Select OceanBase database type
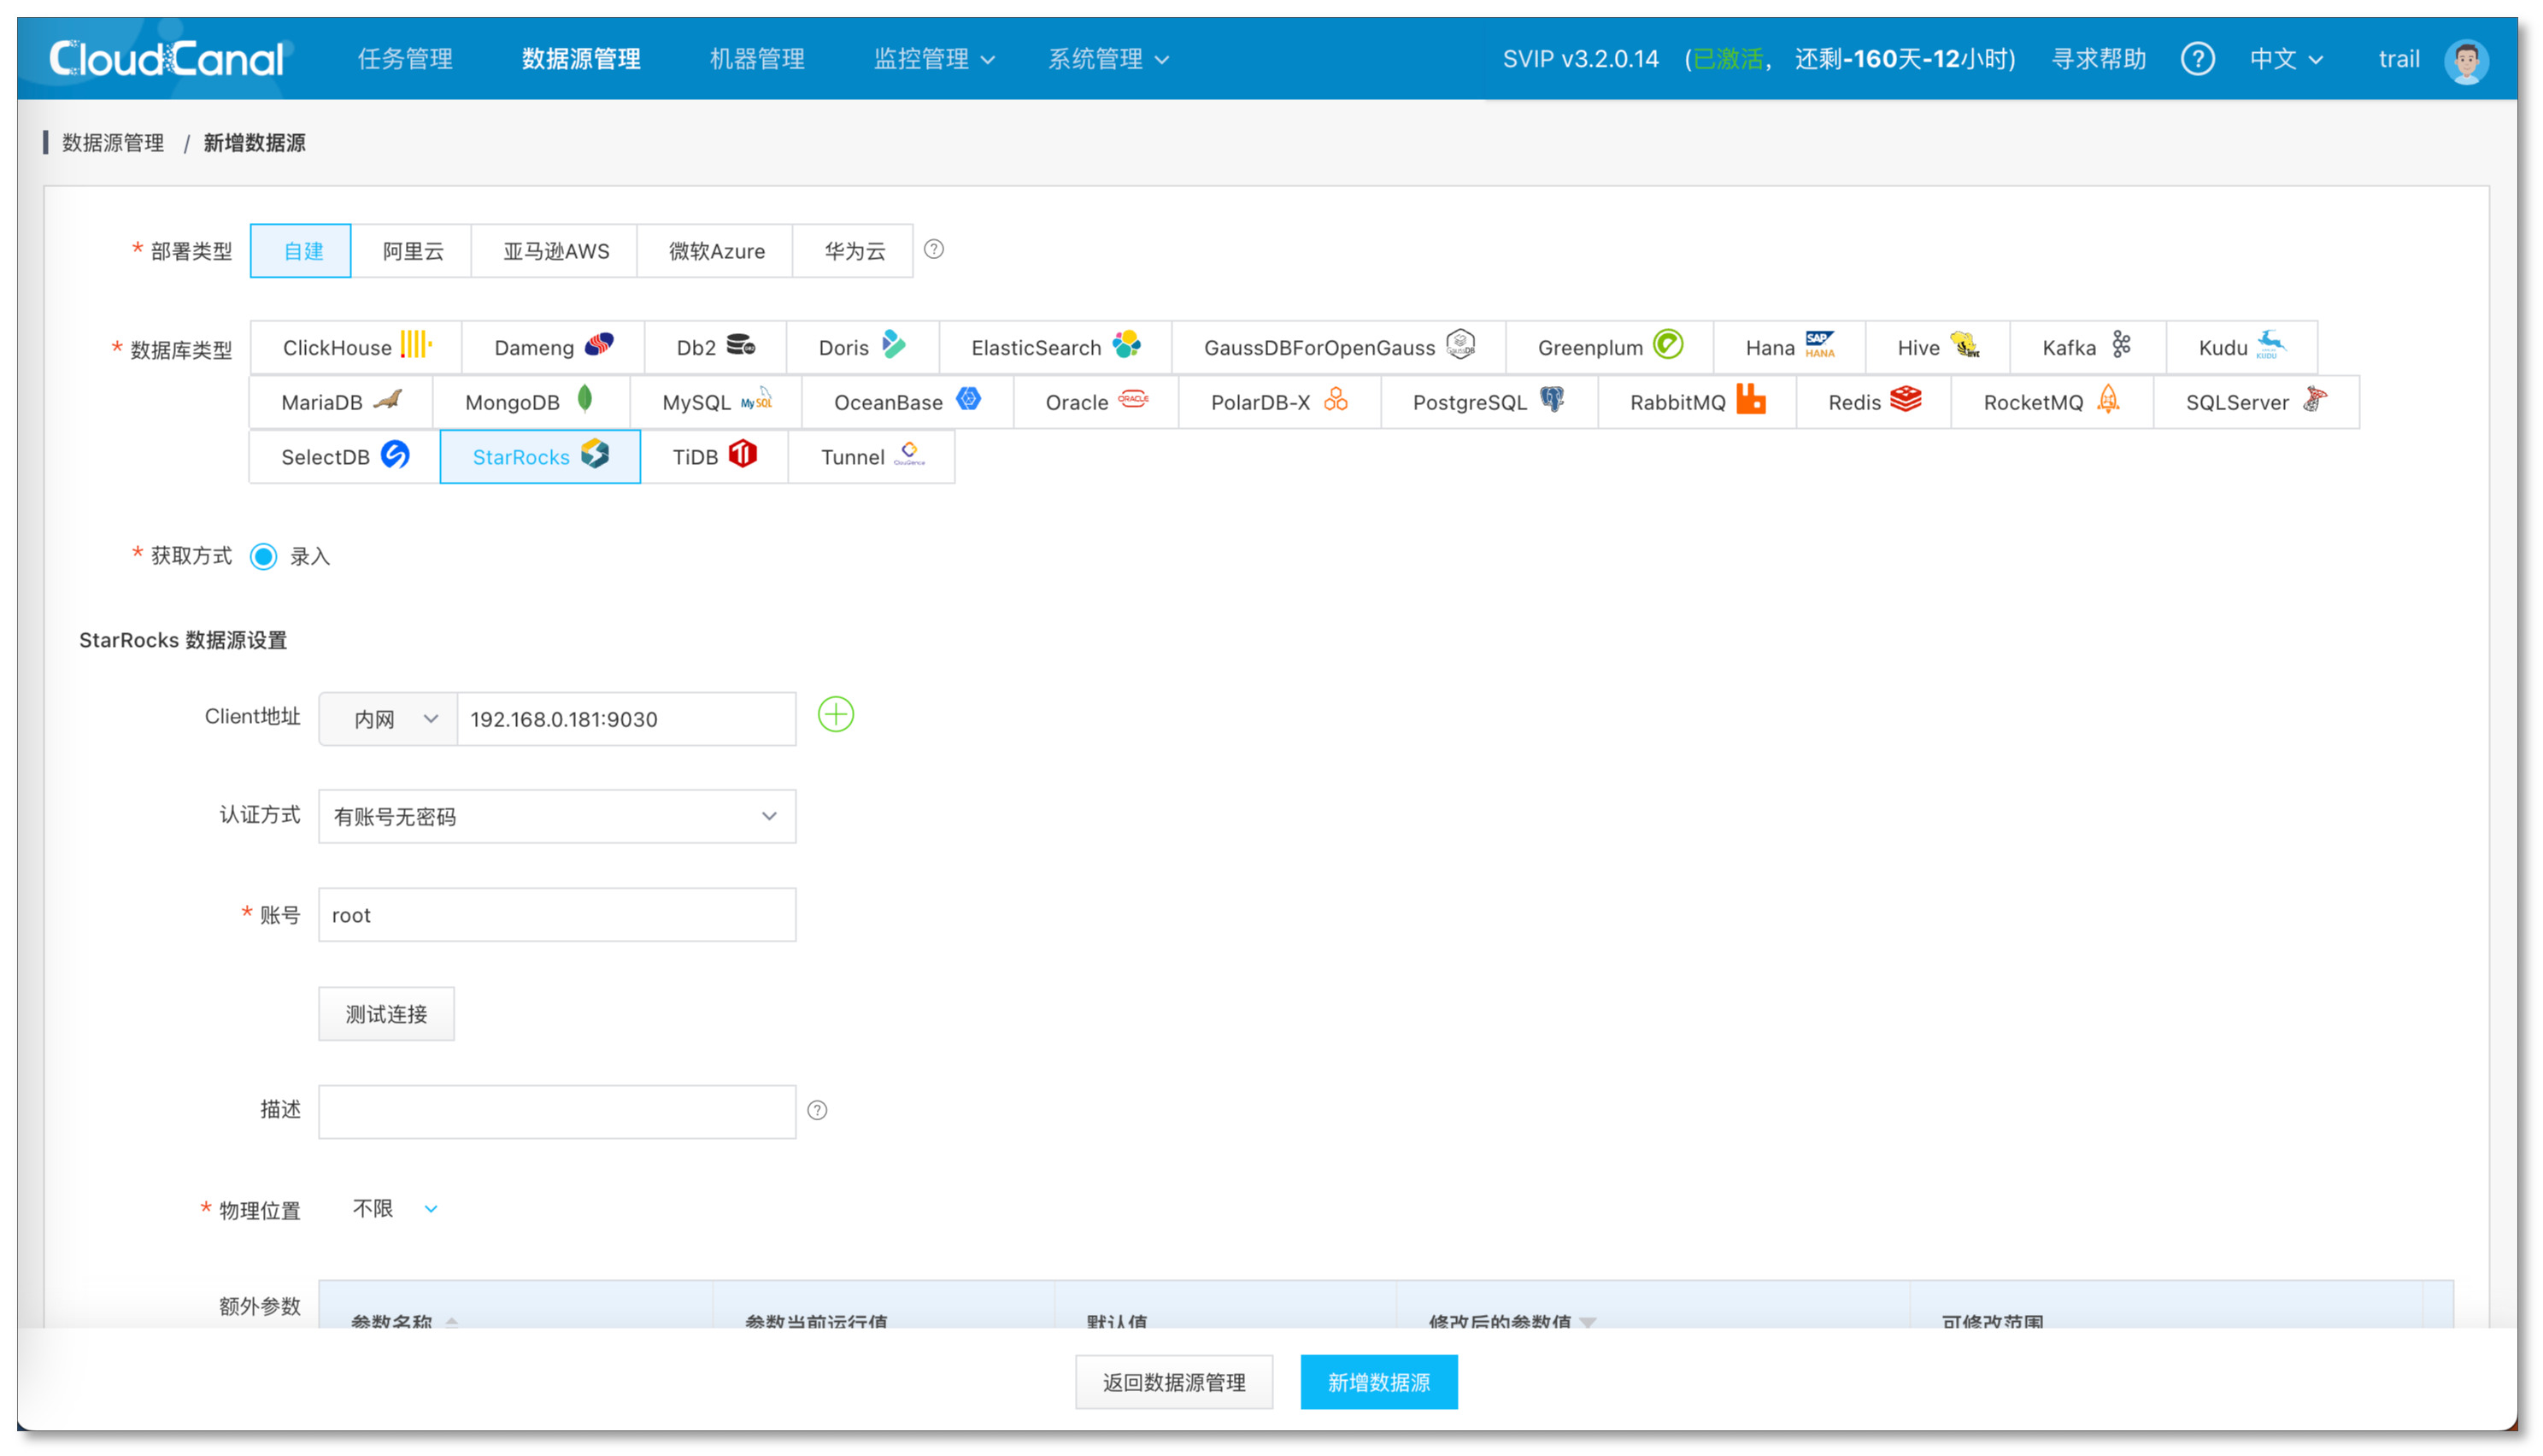The height and width of the screenshot is (1456, 2543). point(907,402)
